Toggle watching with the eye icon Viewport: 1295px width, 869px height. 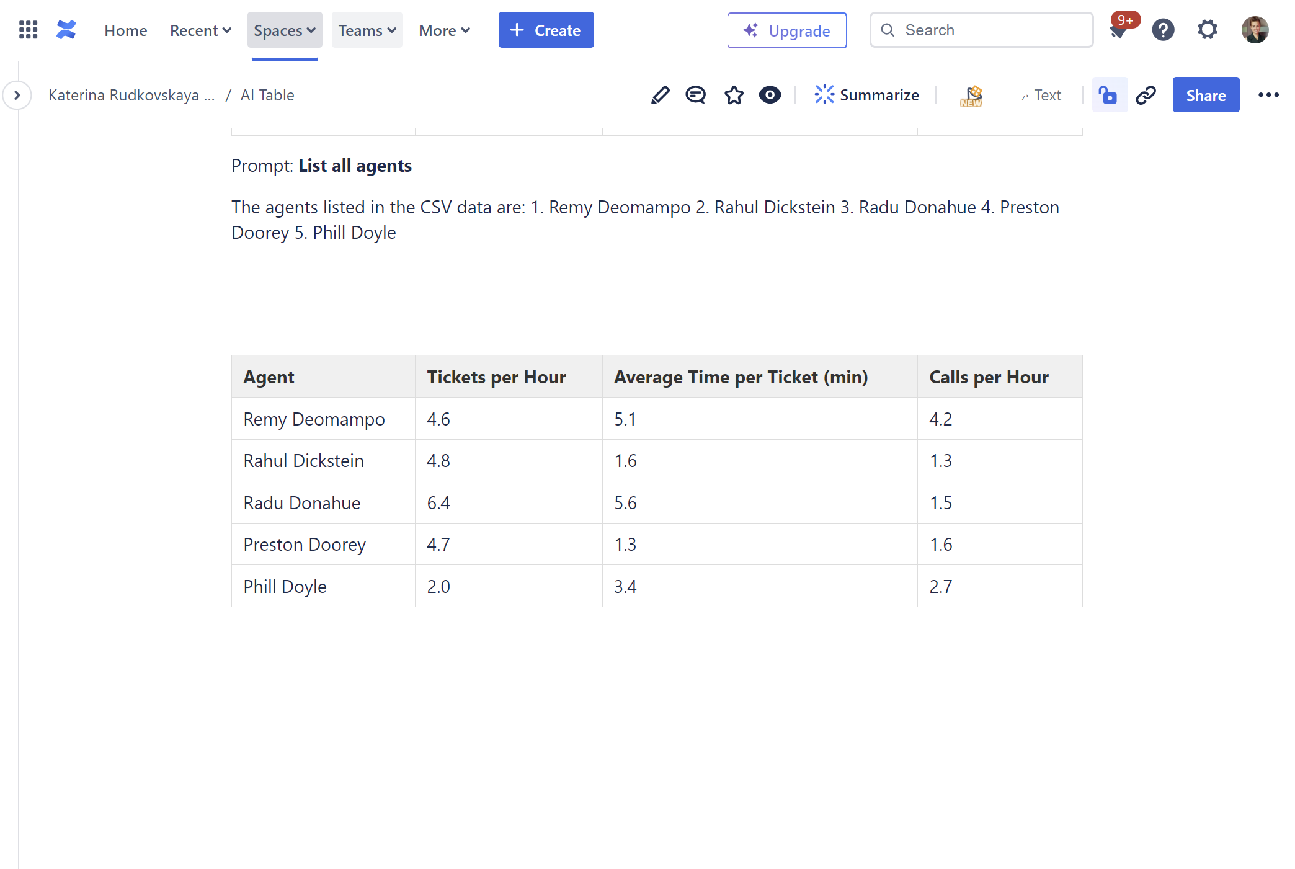pyautogui.click(x=770, y=95)
